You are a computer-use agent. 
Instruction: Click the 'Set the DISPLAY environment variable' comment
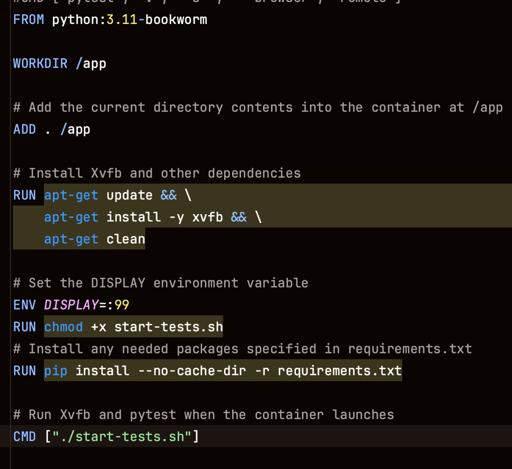pyautogui.click(x=160, y=283)
